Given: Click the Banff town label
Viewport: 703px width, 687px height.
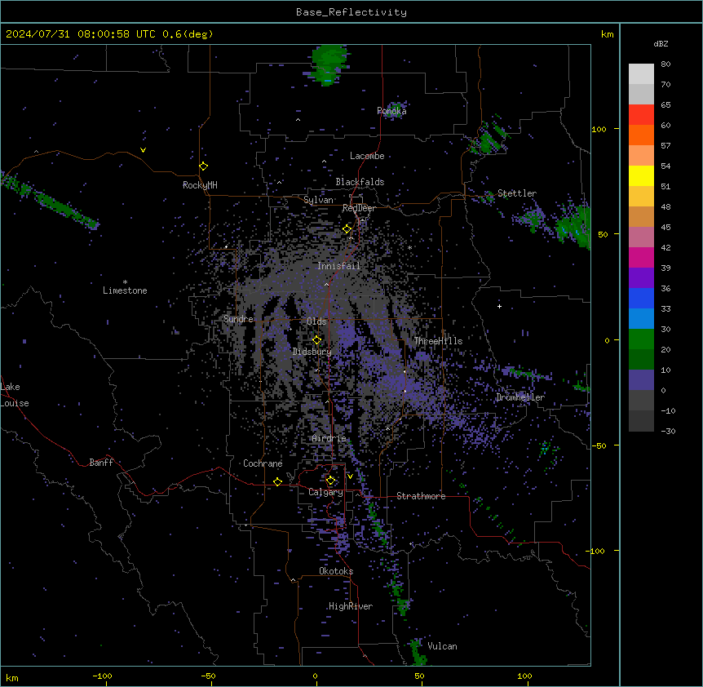Looking at the screenshot, I should tap(101, 463).
